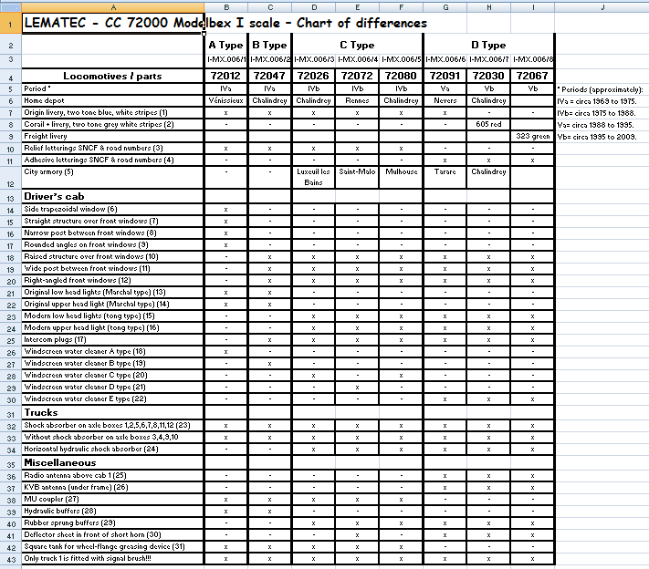Viewport: 649px width, 569px height.
Task: Select column A header
Action: [112, 7]
